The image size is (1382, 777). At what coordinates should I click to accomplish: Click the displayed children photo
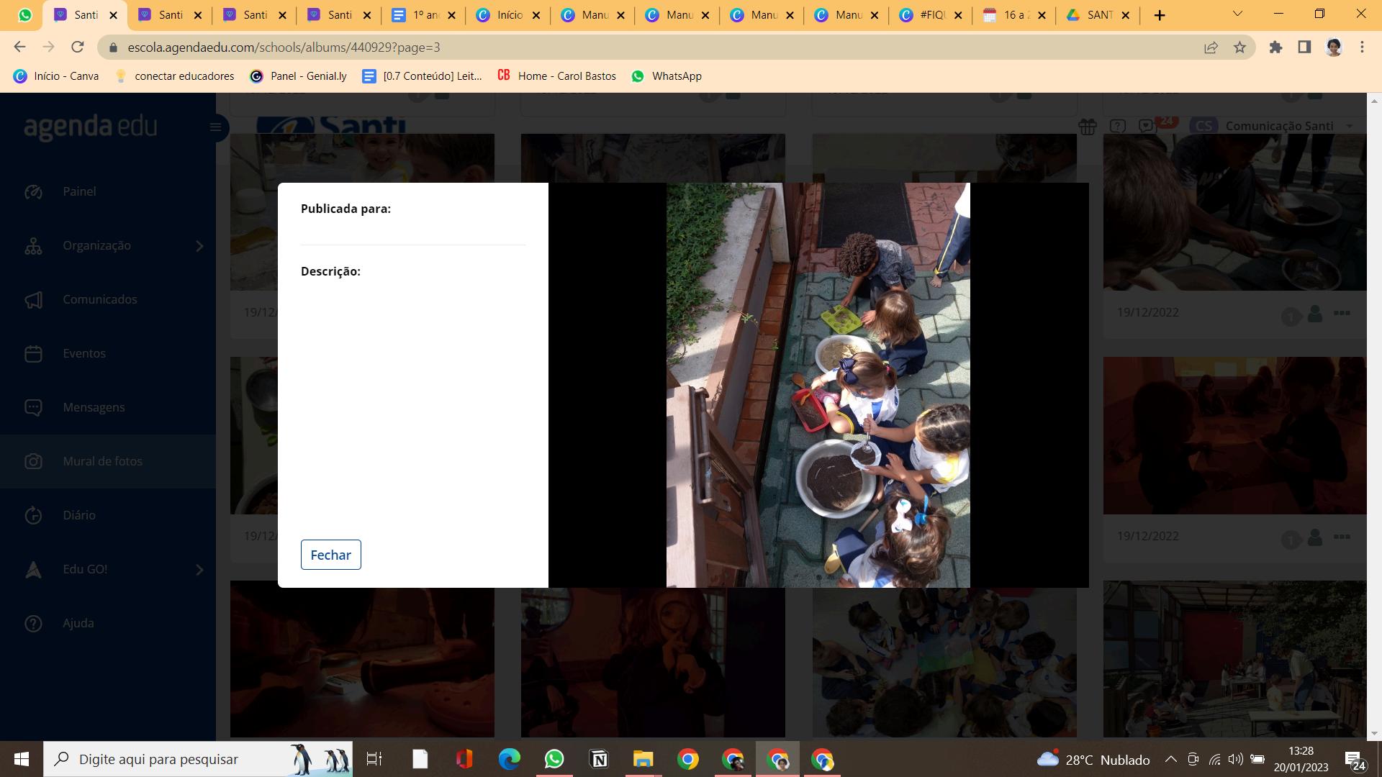[818, 385]
